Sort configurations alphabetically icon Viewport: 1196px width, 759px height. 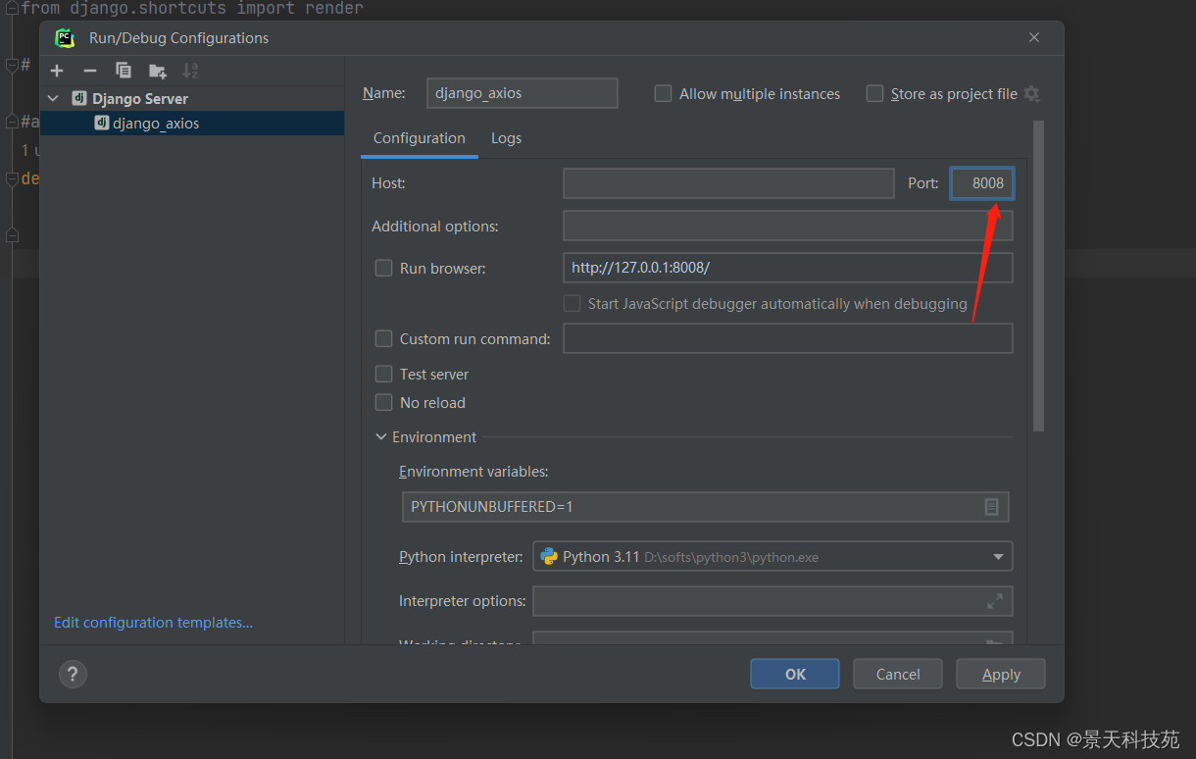point(190,71)
